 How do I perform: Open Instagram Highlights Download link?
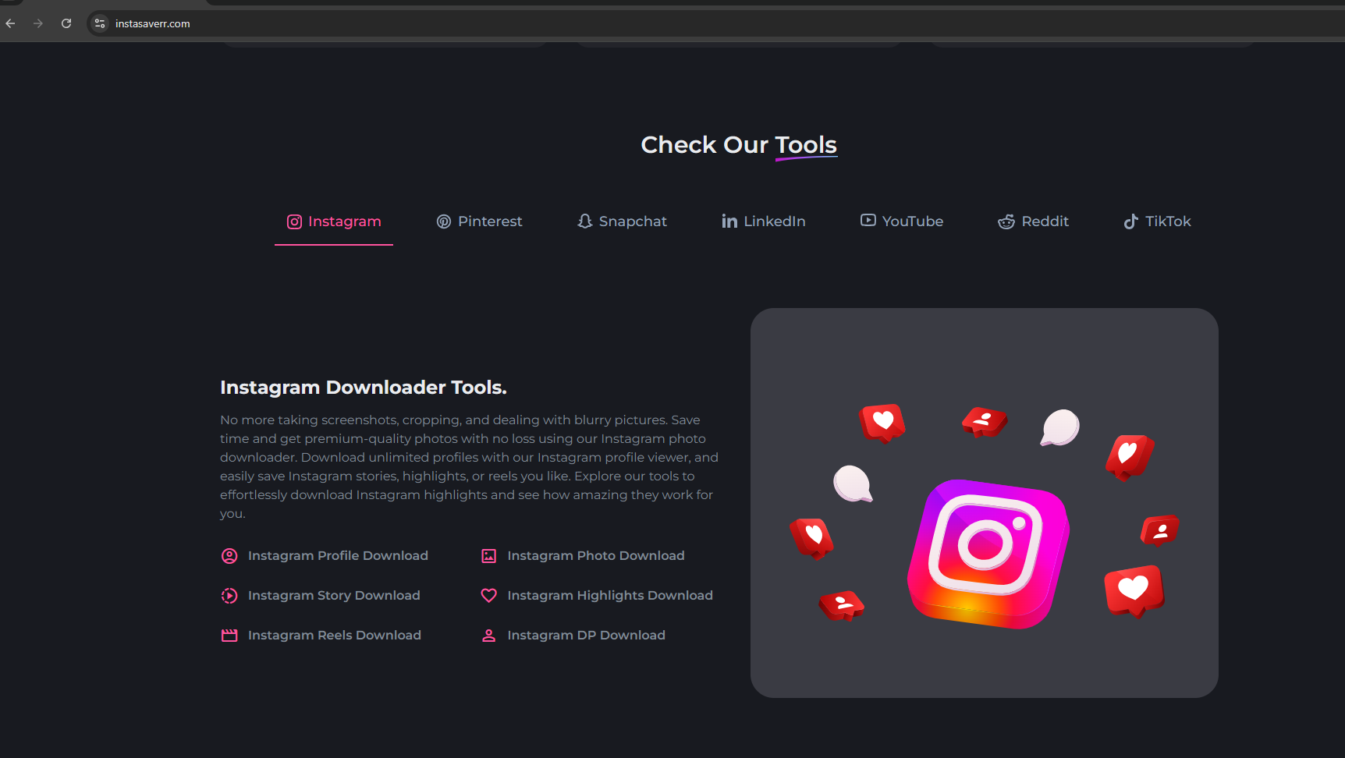pyautogui.click(x=610, y=596)
